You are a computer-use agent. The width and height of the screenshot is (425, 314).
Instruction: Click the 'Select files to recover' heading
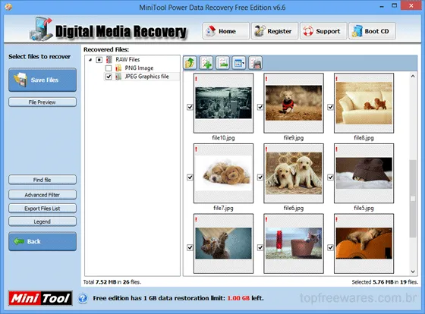39,57
